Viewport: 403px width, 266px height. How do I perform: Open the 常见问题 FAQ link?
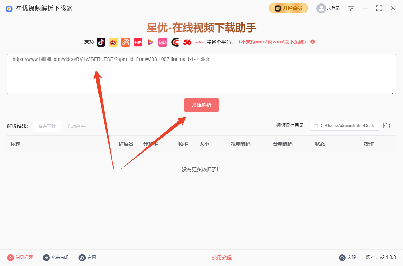click(20, 258)
